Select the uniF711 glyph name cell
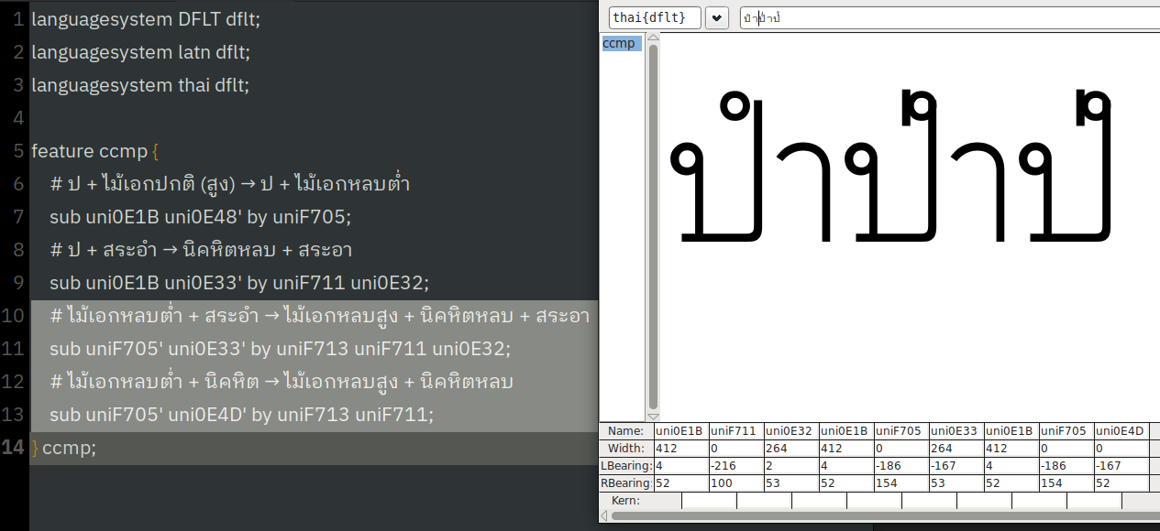This screenshot has width=1160, height=531. 735,431
